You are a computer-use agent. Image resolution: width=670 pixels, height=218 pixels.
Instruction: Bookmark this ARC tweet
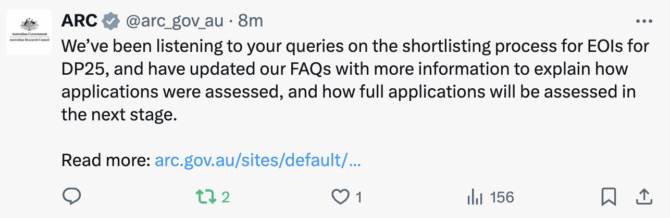[609, 197]
